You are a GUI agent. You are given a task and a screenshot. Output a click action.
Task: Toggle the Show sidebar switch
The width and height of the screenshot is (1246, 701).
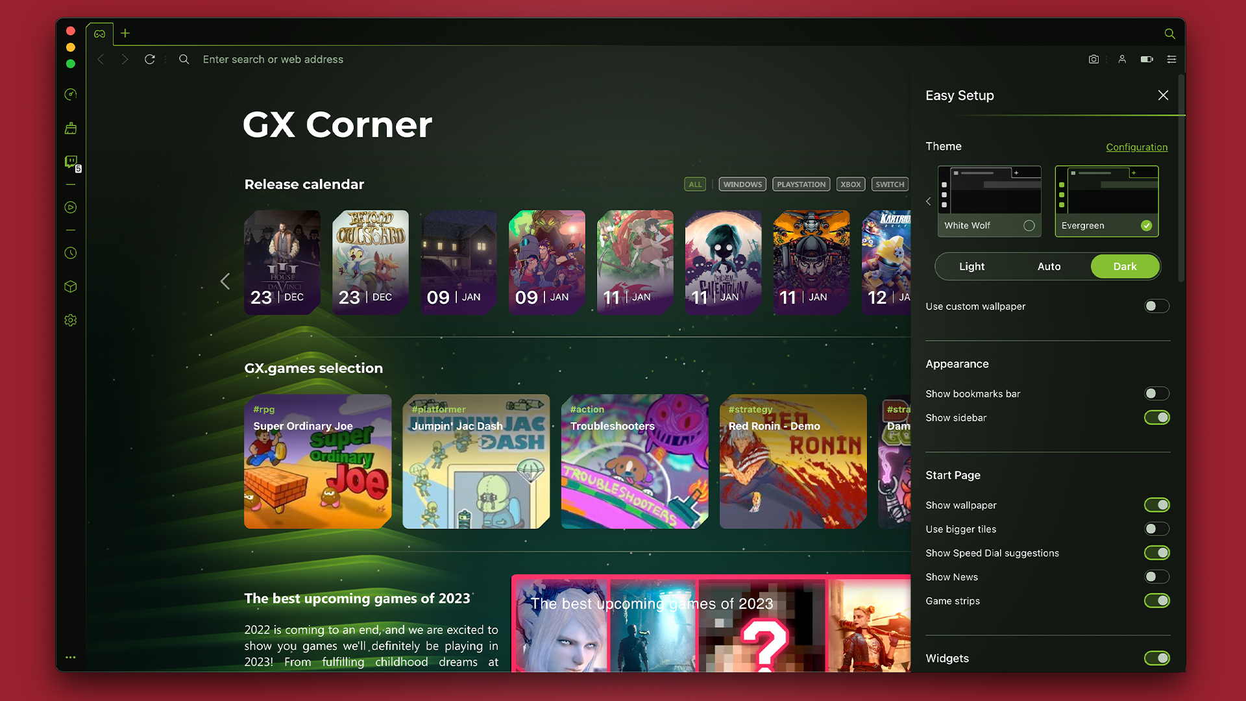tap(1157, 418)
